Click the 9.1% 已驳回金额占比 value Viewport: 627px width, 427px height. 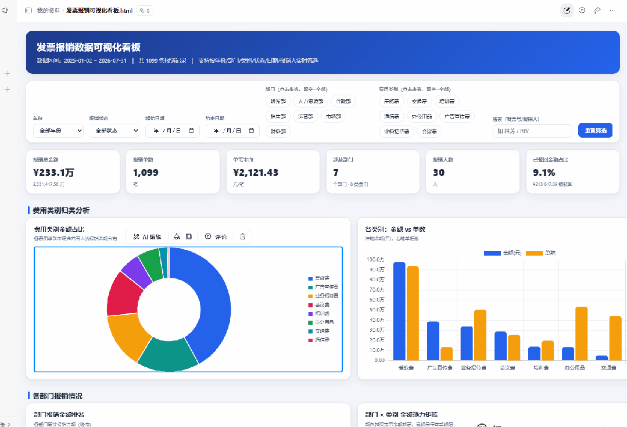click(544, 173)
